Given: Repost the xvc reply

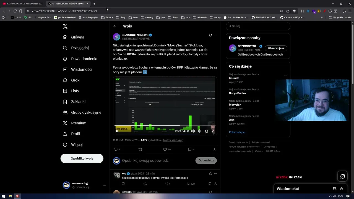Looking at the screenshot, I should pos(145,184).
